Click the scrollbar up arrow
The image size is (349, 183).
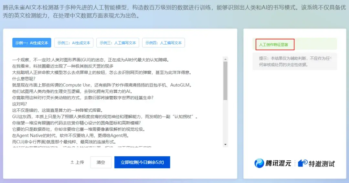[225, 59]
